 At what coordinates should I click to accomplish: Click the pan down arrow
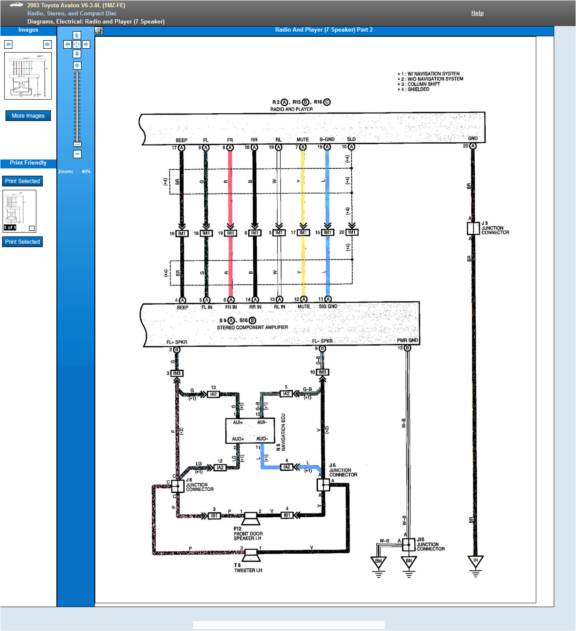pos(77,53)
